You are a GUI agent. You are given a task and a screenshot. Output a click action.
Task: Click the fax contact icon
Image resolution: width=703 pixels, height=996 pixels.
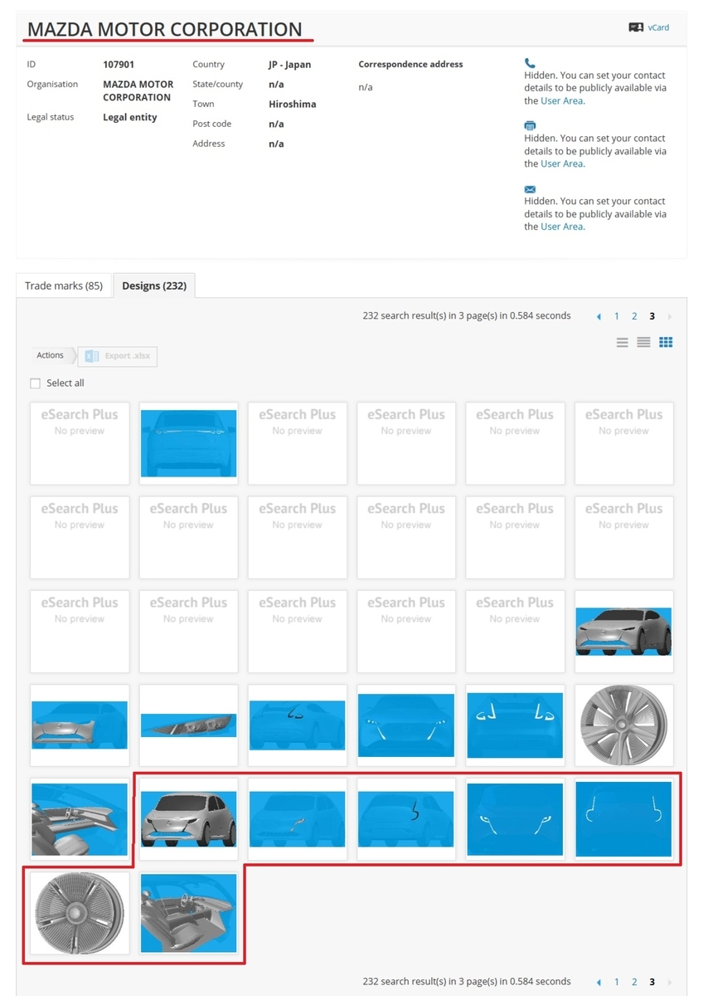click(530, 125)
